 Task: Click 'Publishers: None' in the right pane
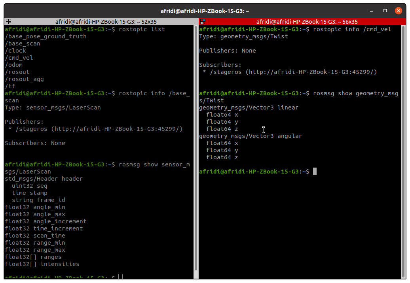(227, 50)
